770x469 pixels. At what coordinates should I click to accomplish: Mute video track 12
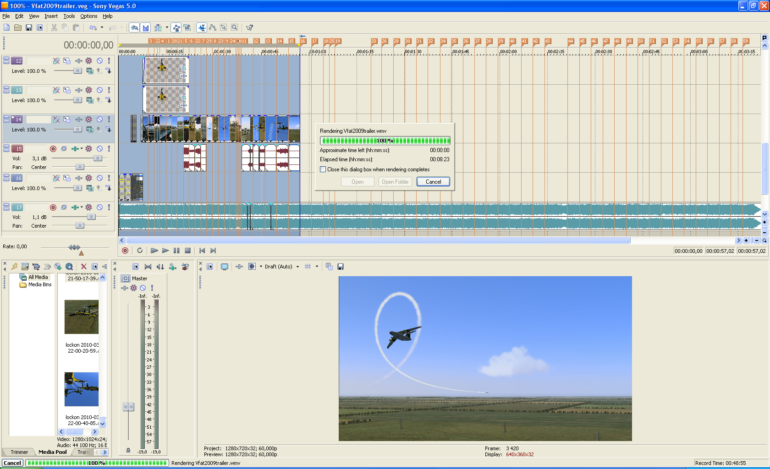tap(99, 61)
